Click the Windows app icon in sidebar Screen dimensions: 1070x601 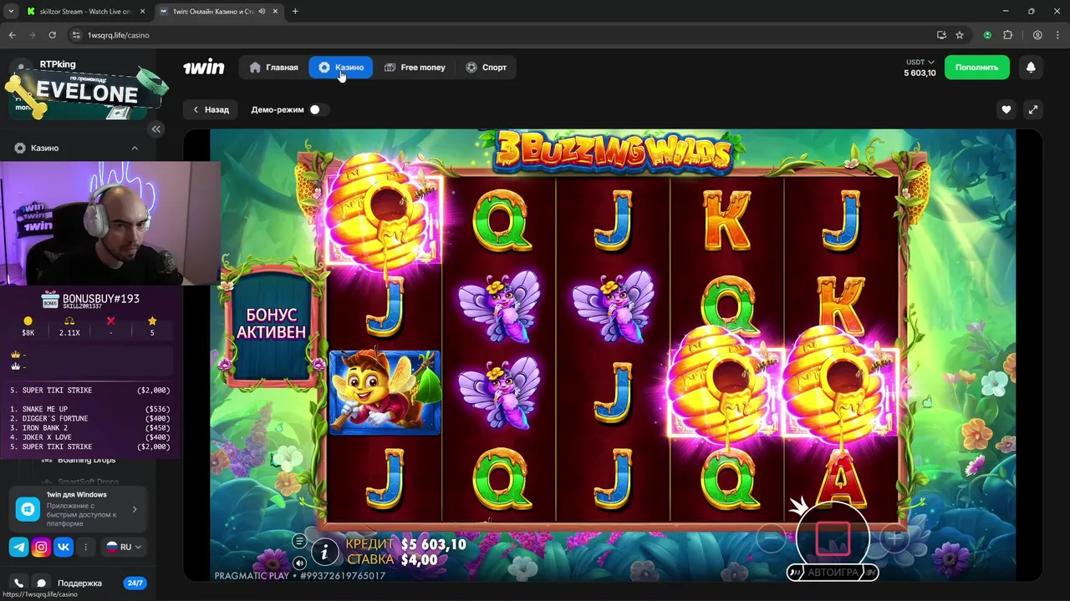tap(28, 509)
